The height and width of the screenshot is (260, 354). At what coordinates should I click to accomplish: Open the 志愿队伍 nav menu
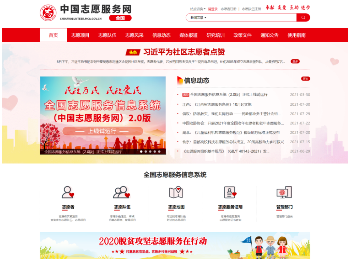[107, 35]
